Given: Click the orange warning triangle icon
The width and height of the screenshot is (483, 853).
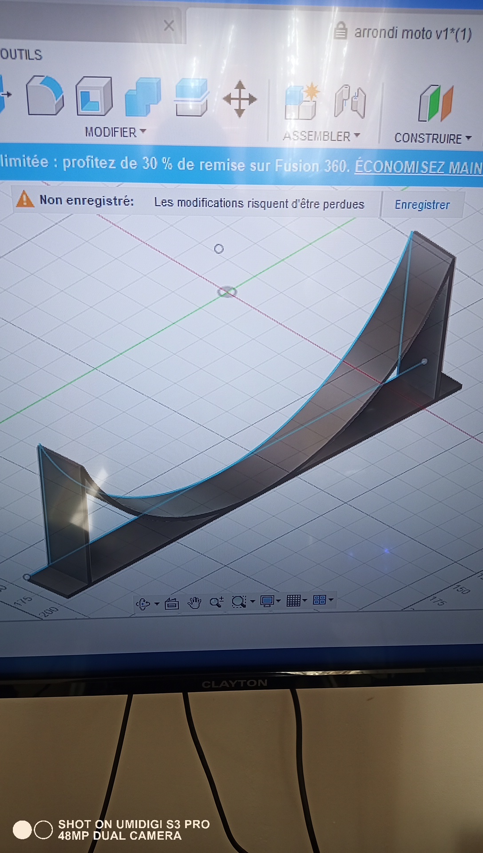Looking at the screenshot, I should click(25, 199).
